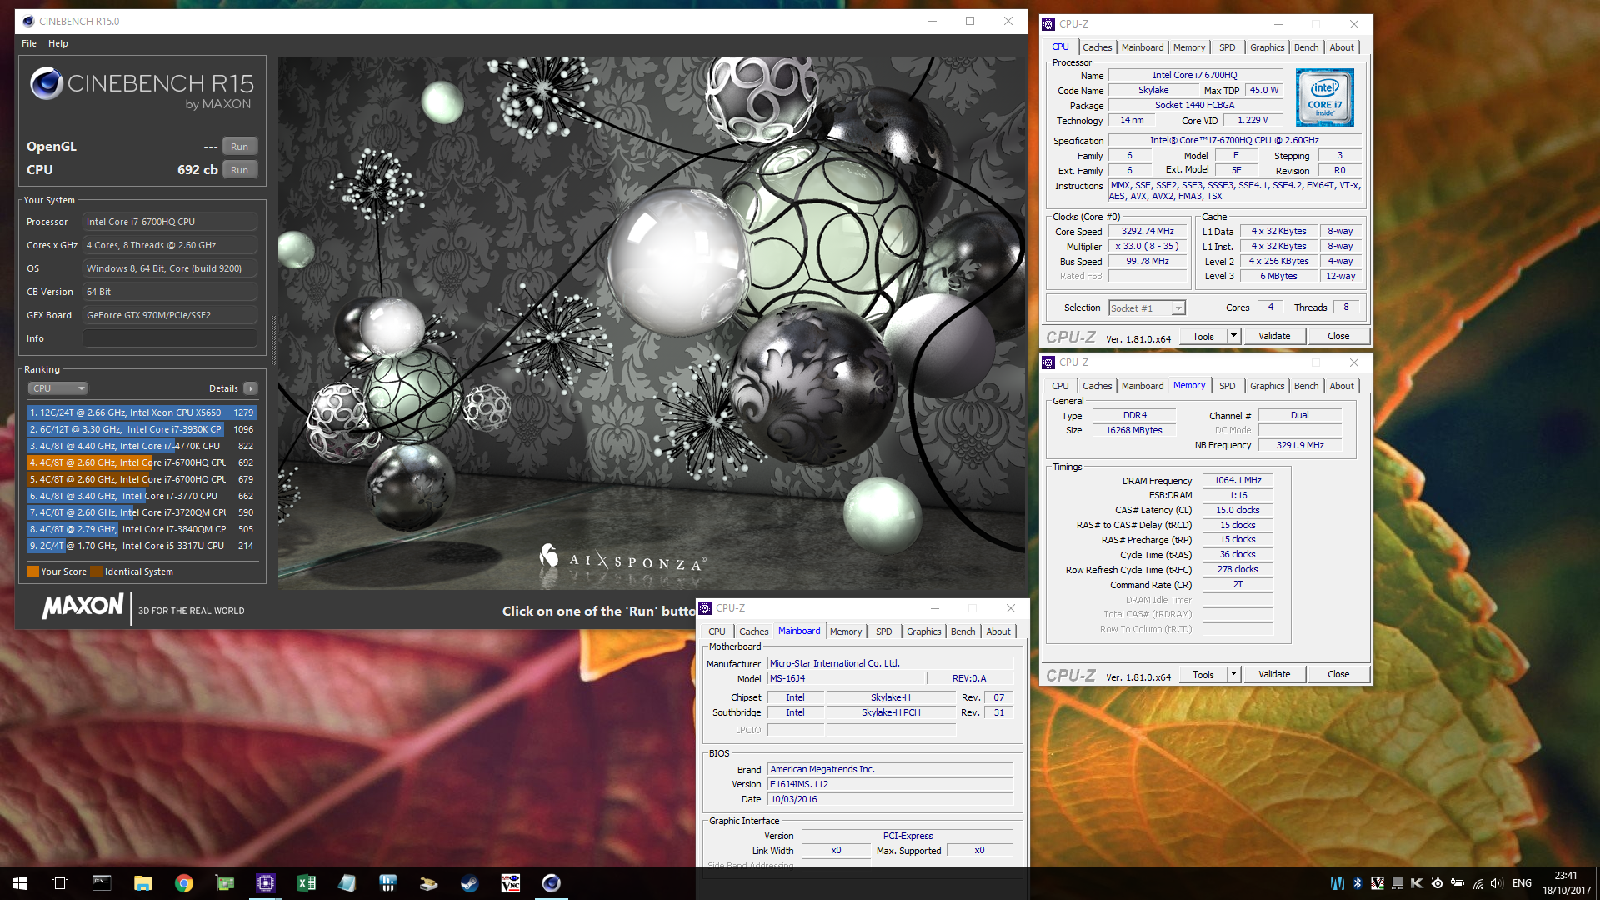
Task: Open the Help menu in Cinebench
Action: click(x=58, y=43)
